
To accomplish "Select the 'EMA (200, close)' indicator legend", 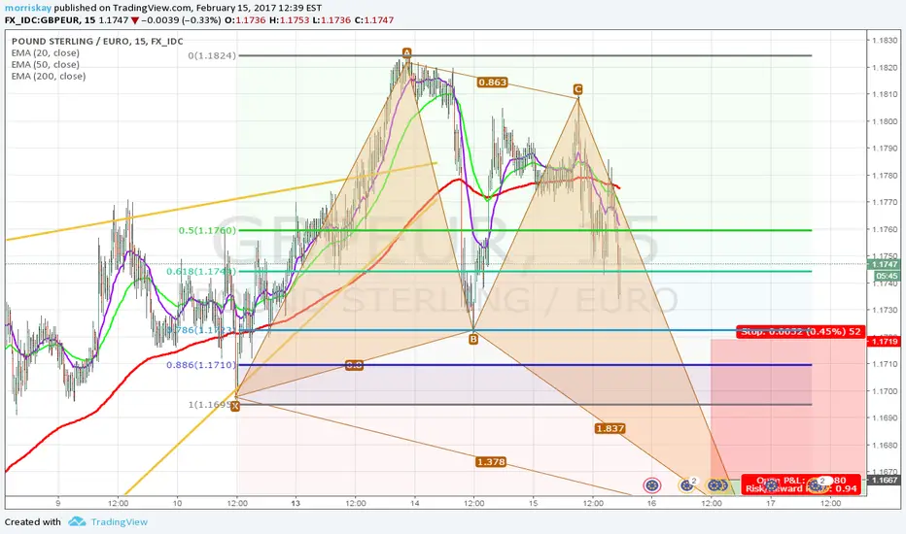I will tap(49, 76).
